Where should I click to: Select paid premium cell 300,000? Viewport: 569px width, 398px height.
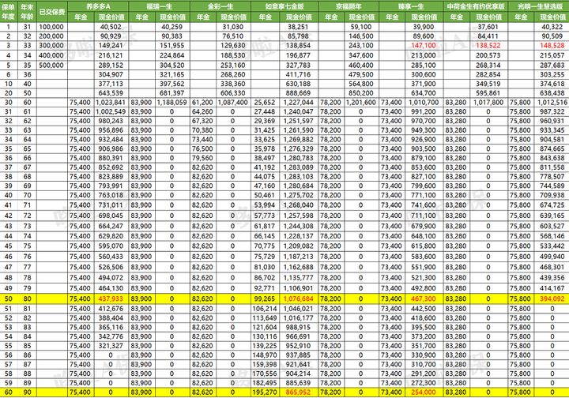pyautogui.click(x=51, y=46)
